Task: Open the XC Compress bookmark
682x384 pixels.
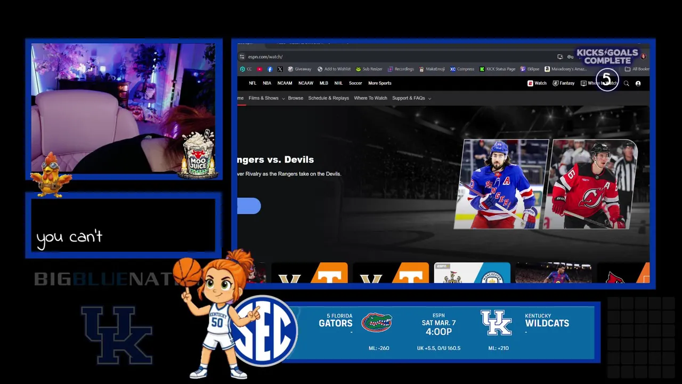Action: pyautogui.click(x=462, y=69)
